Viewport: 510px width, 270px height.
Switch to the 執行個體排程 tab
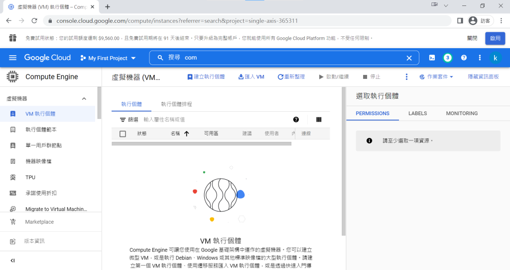[x=176, y=104]
